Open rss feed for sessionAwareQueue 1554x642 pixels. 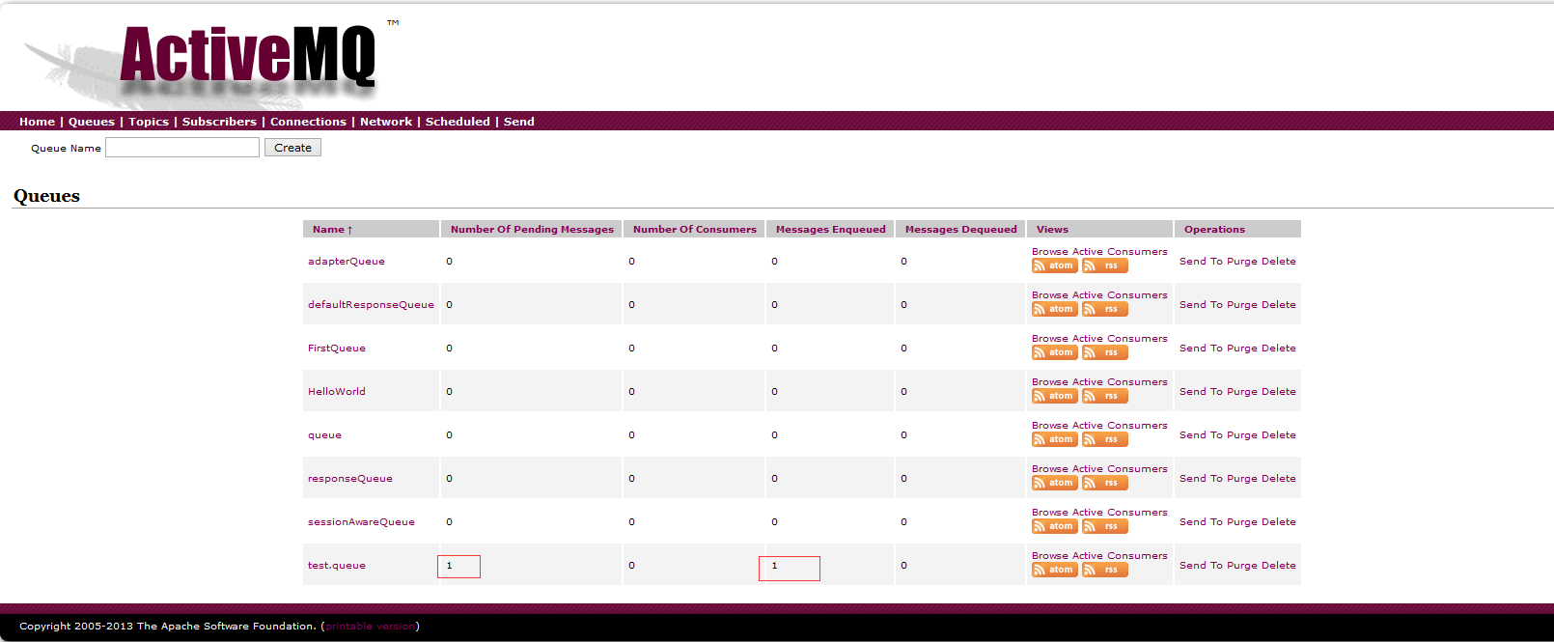coord(1105,526)
